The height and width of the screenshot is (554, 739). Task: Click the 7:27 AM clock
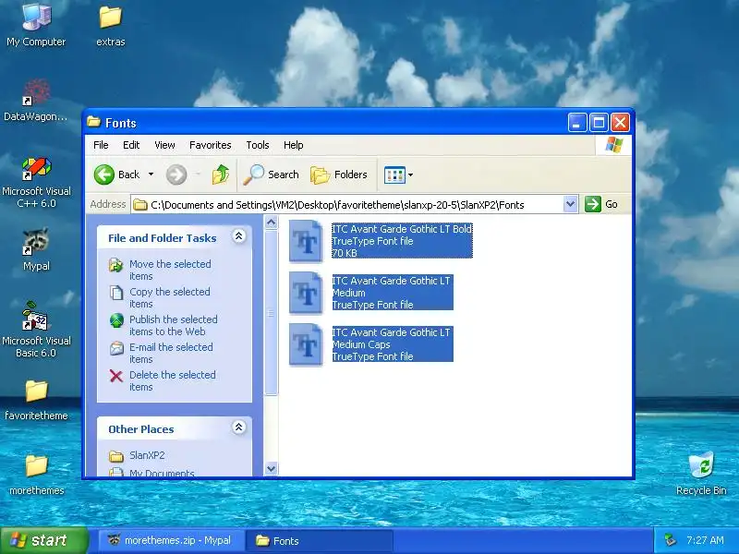pyautogui.click(x=705, y=540)
